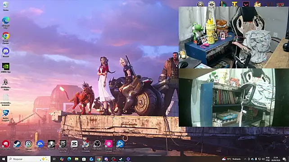Open the text file icon on desktop
Screen dimensions: 289x162
click(6, 99)
